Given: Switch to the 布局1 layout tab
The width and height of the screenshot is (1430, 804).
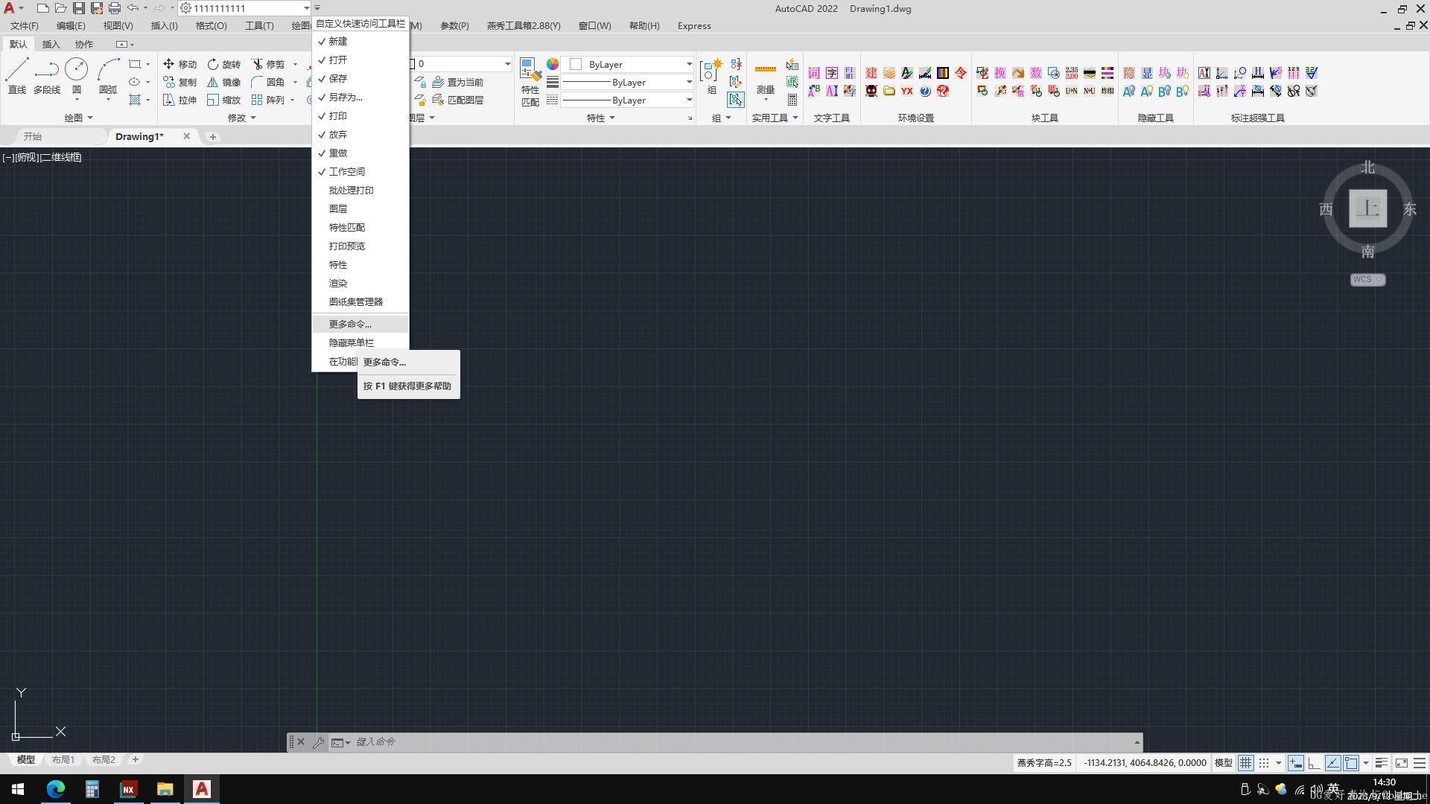Looking at the screenshot, I should (x=63, y=760).
